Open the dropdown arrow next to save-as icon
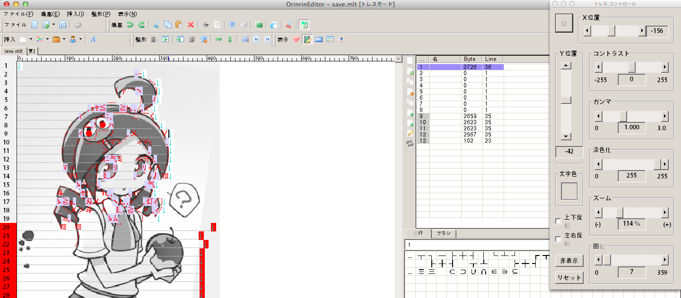The height and width of the screenshot is (298, 681). click(53, 25)
